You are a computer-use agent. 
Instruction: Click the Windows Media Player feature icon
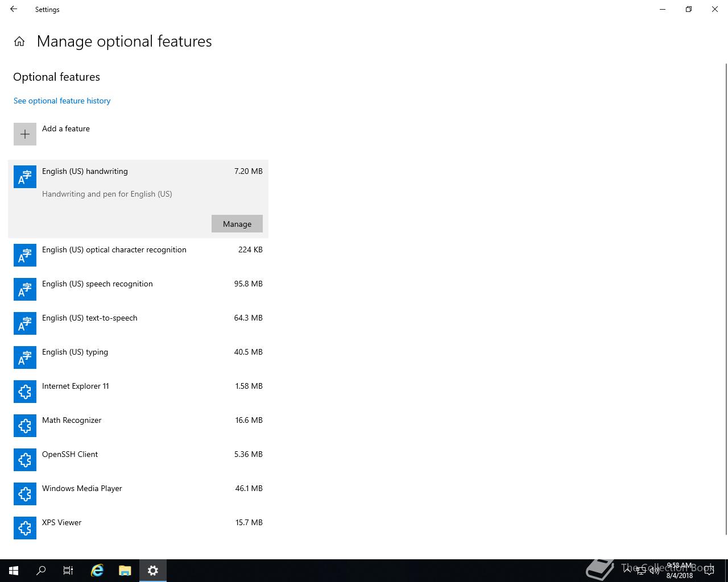[25, 494]
